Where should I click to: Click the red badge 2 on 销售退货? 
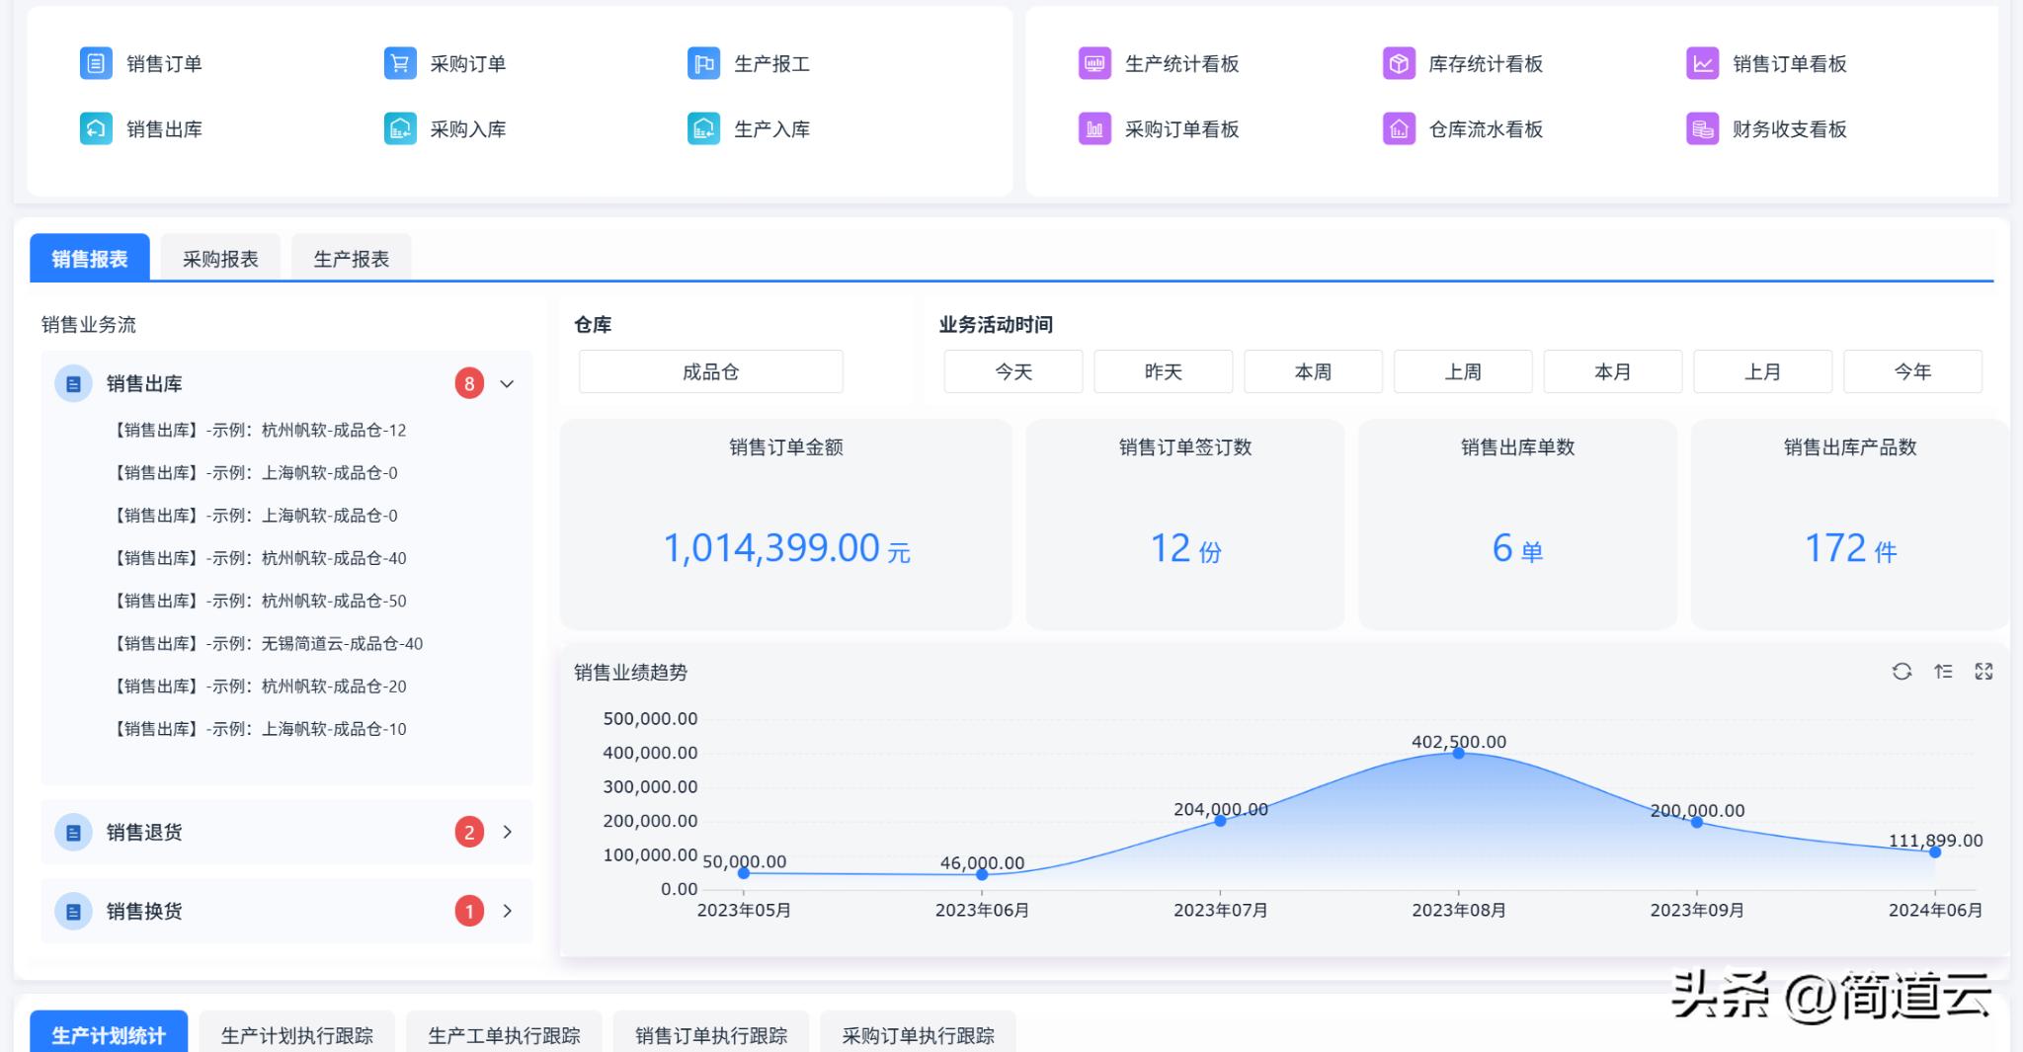tap(469, 832)
